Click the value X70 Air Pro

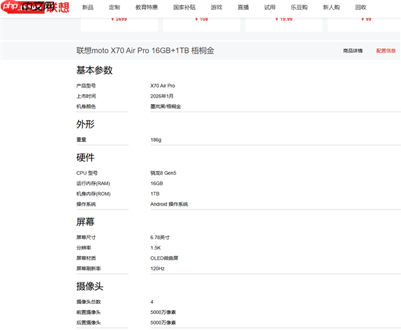[162, 86]
